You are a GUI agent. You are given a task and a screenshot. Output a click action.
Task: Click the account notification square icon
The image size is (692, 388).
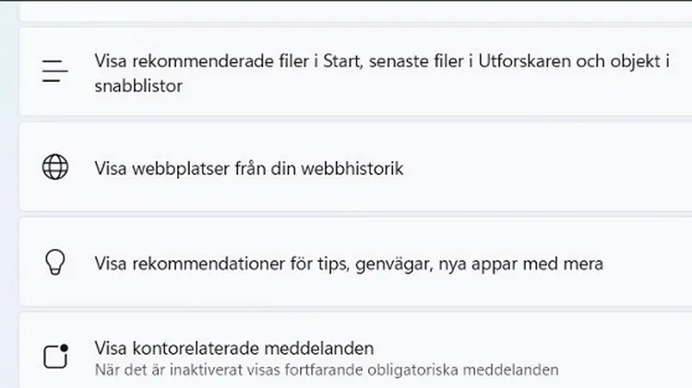point(55,357)
